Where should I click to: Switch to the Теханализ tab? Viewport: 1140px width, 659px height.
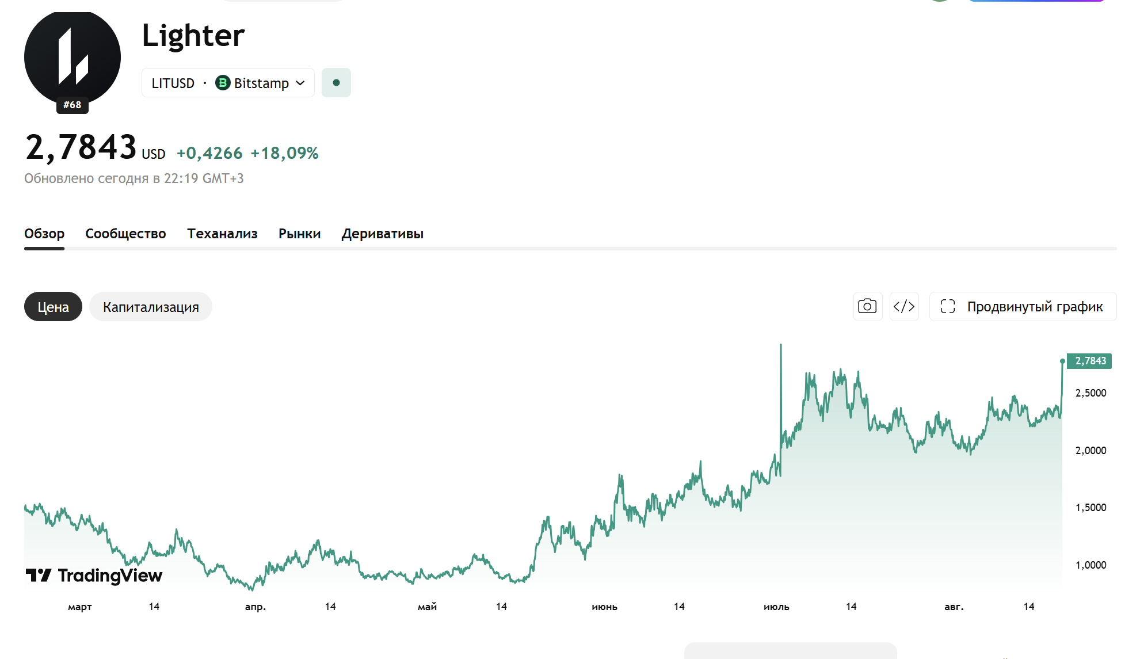tap(222, 234)
